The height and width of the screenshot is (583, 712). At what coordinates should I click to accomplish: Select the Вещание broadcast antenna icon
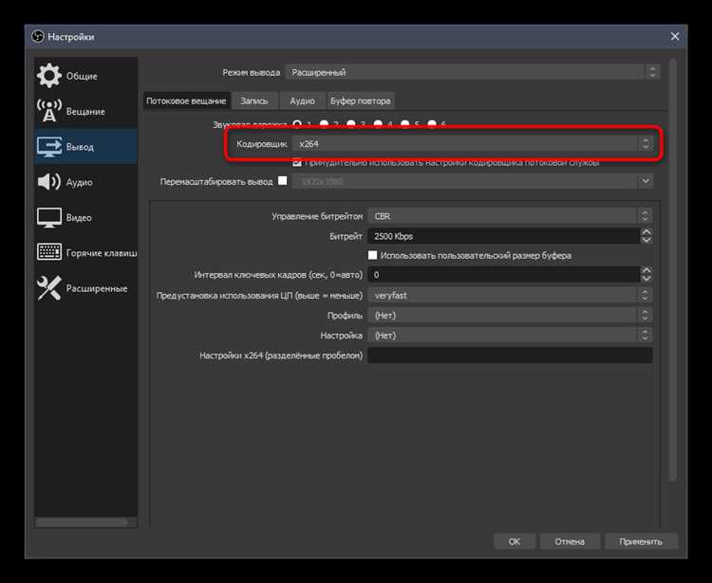(48, 111)
